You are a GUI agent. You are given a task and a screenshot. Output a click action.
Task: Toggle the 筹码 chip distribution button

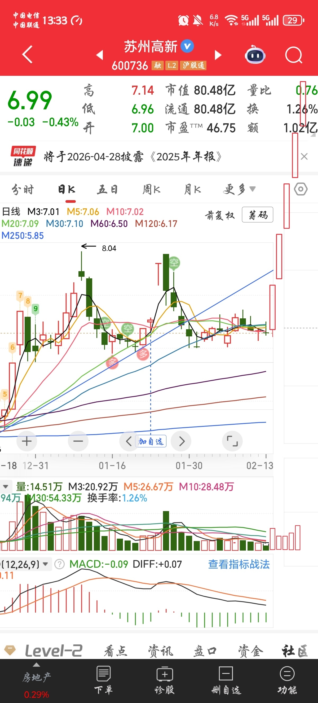point(258,215)
